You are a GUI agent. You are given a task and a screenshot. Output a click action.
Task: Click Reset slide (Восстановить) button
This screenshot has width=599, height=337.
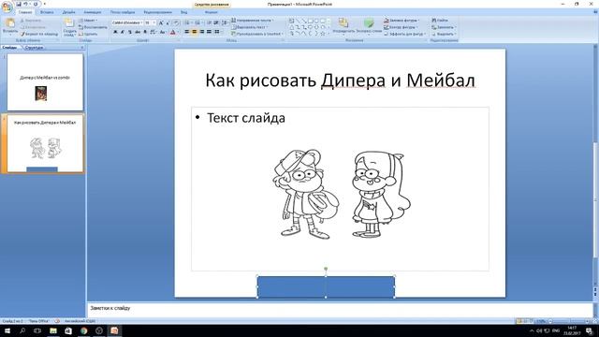(94, 27)
